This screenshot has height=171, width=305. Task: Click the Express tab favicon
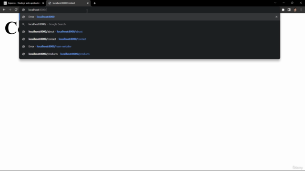click(x=5, y=3)
